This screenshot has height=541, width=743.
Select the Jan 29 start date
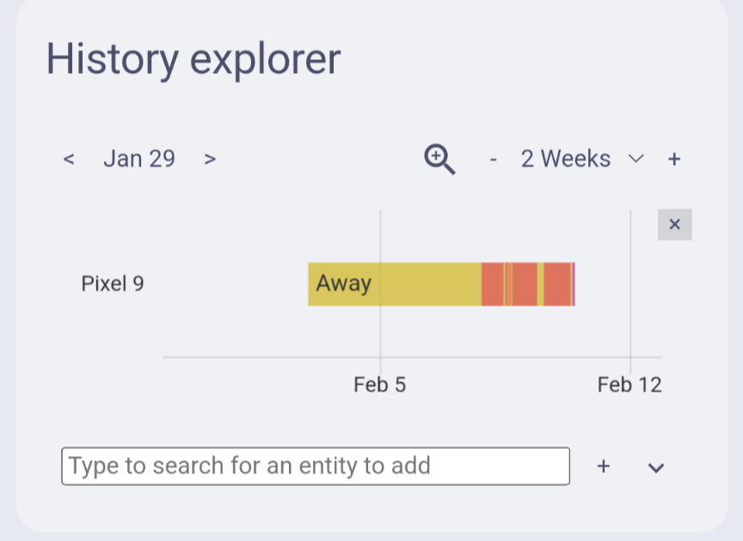tap(139, 159)
